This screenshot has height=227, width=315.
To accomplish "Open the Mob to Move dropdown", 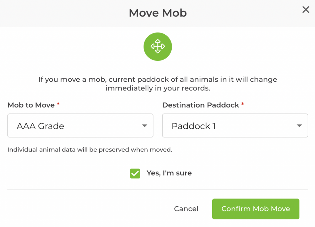I will pos(80,126).
